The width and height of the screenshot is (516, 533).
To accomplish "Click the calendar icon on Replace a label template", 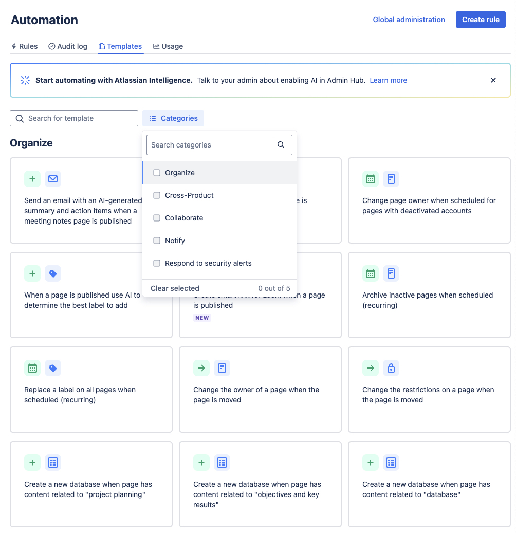I will (32, 367).
